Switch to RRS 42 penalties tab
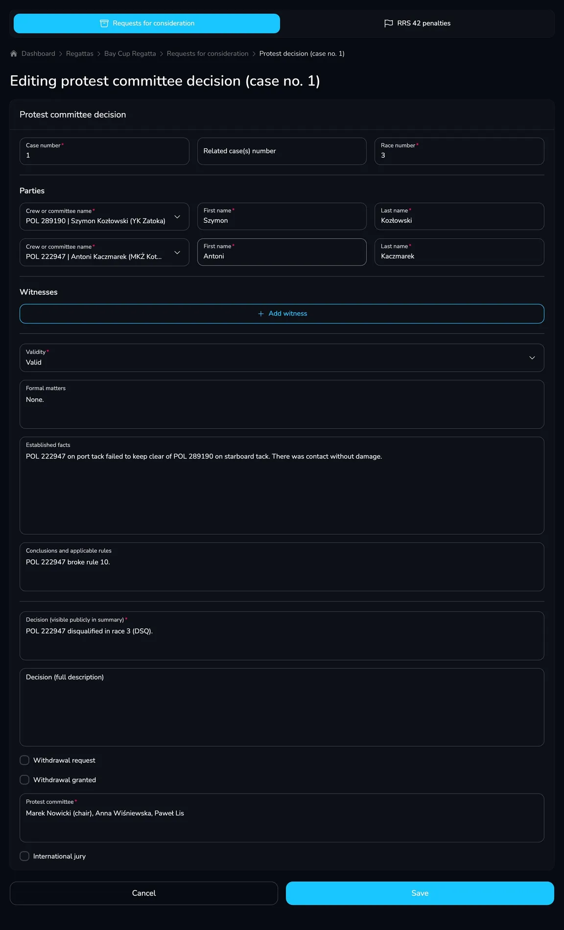This screenshot has height=930, width=564. tap(417, 23)
